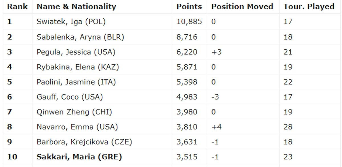Click Pegula, Jessica (USA) name cell
This screenshot has height=167, width=342.
point(76,52)
